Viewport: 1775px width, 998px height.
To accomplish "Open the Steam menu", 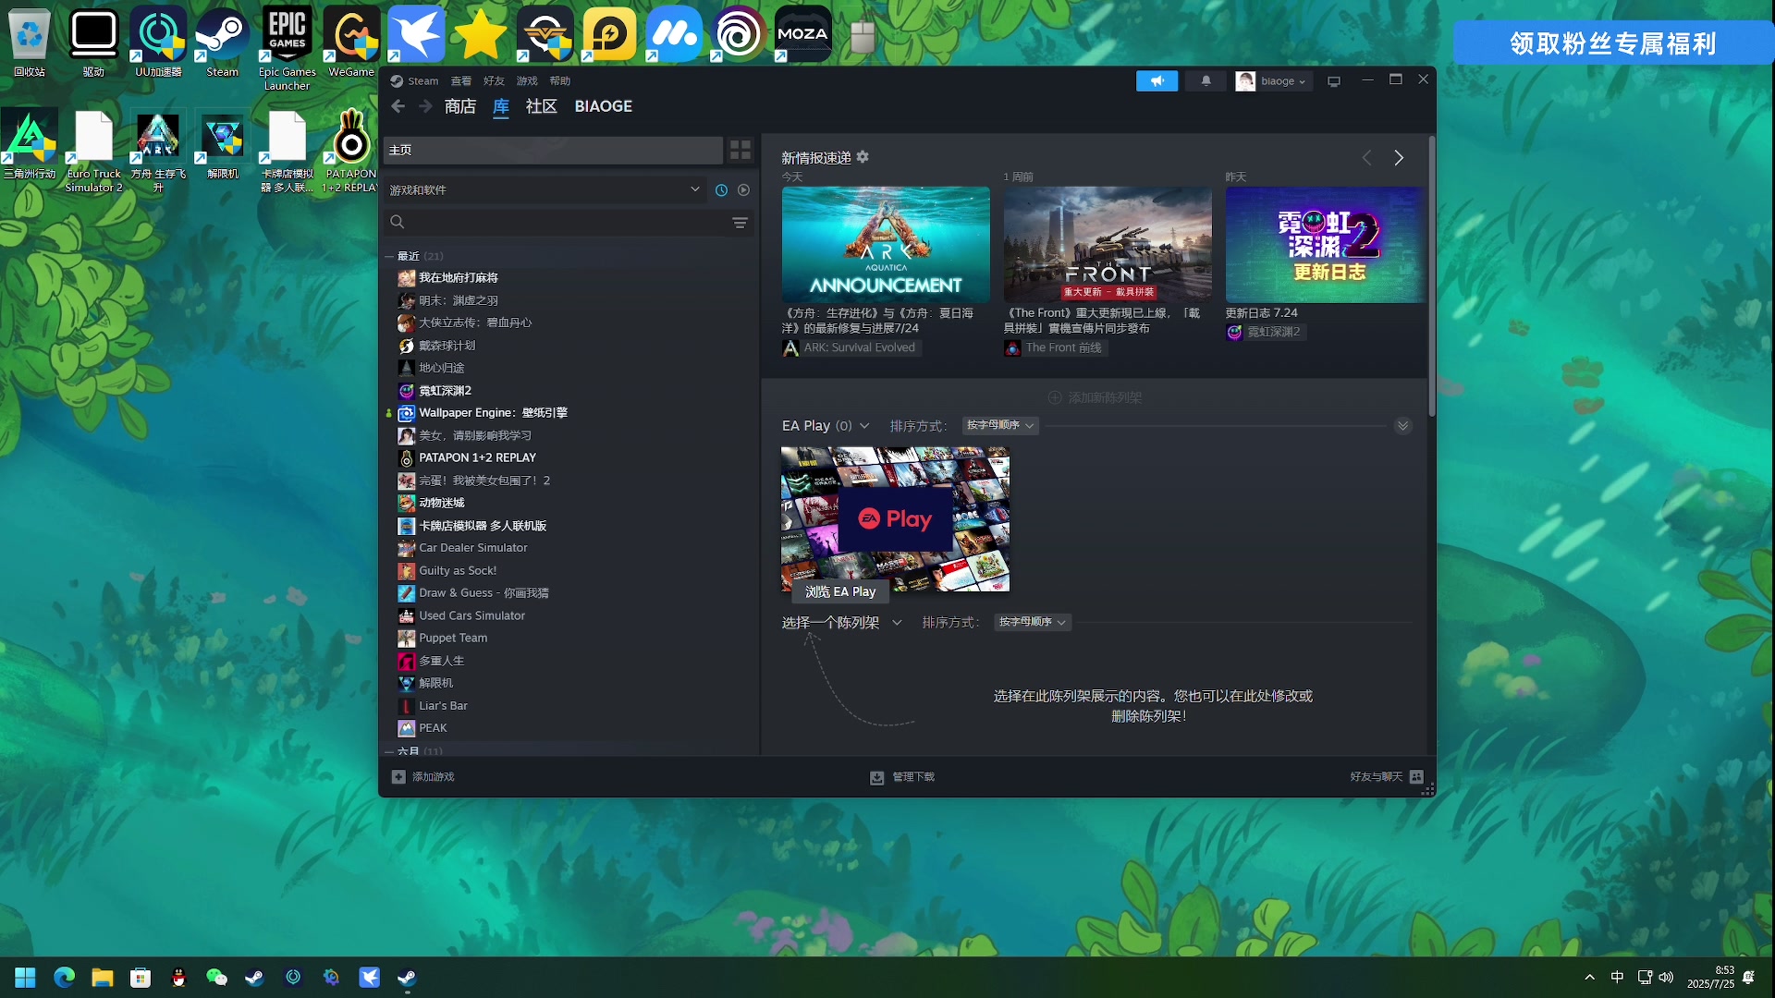I will tap(423, 81).
